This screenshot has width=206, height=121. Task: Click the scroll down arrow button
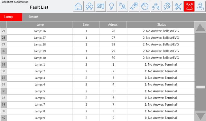pos(200,116)
